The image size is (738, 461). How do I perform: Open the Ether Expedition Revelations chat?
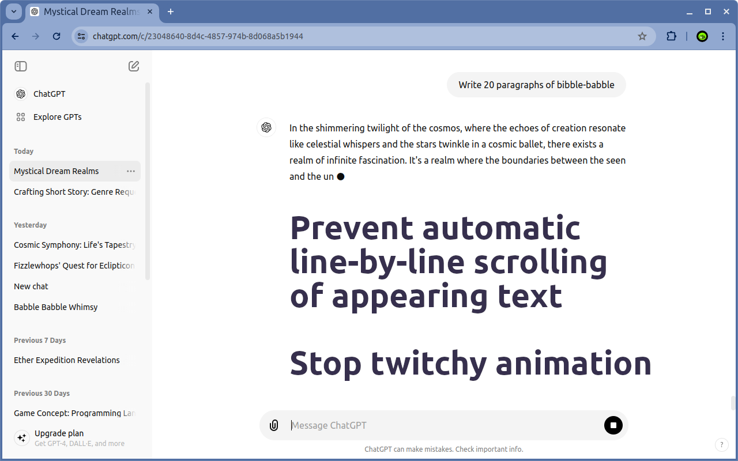[75, 360]
